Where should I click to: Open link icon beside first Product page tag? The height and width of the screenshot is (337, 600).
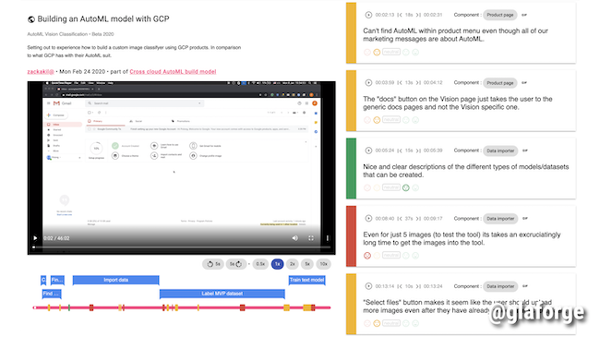[524, 15]
